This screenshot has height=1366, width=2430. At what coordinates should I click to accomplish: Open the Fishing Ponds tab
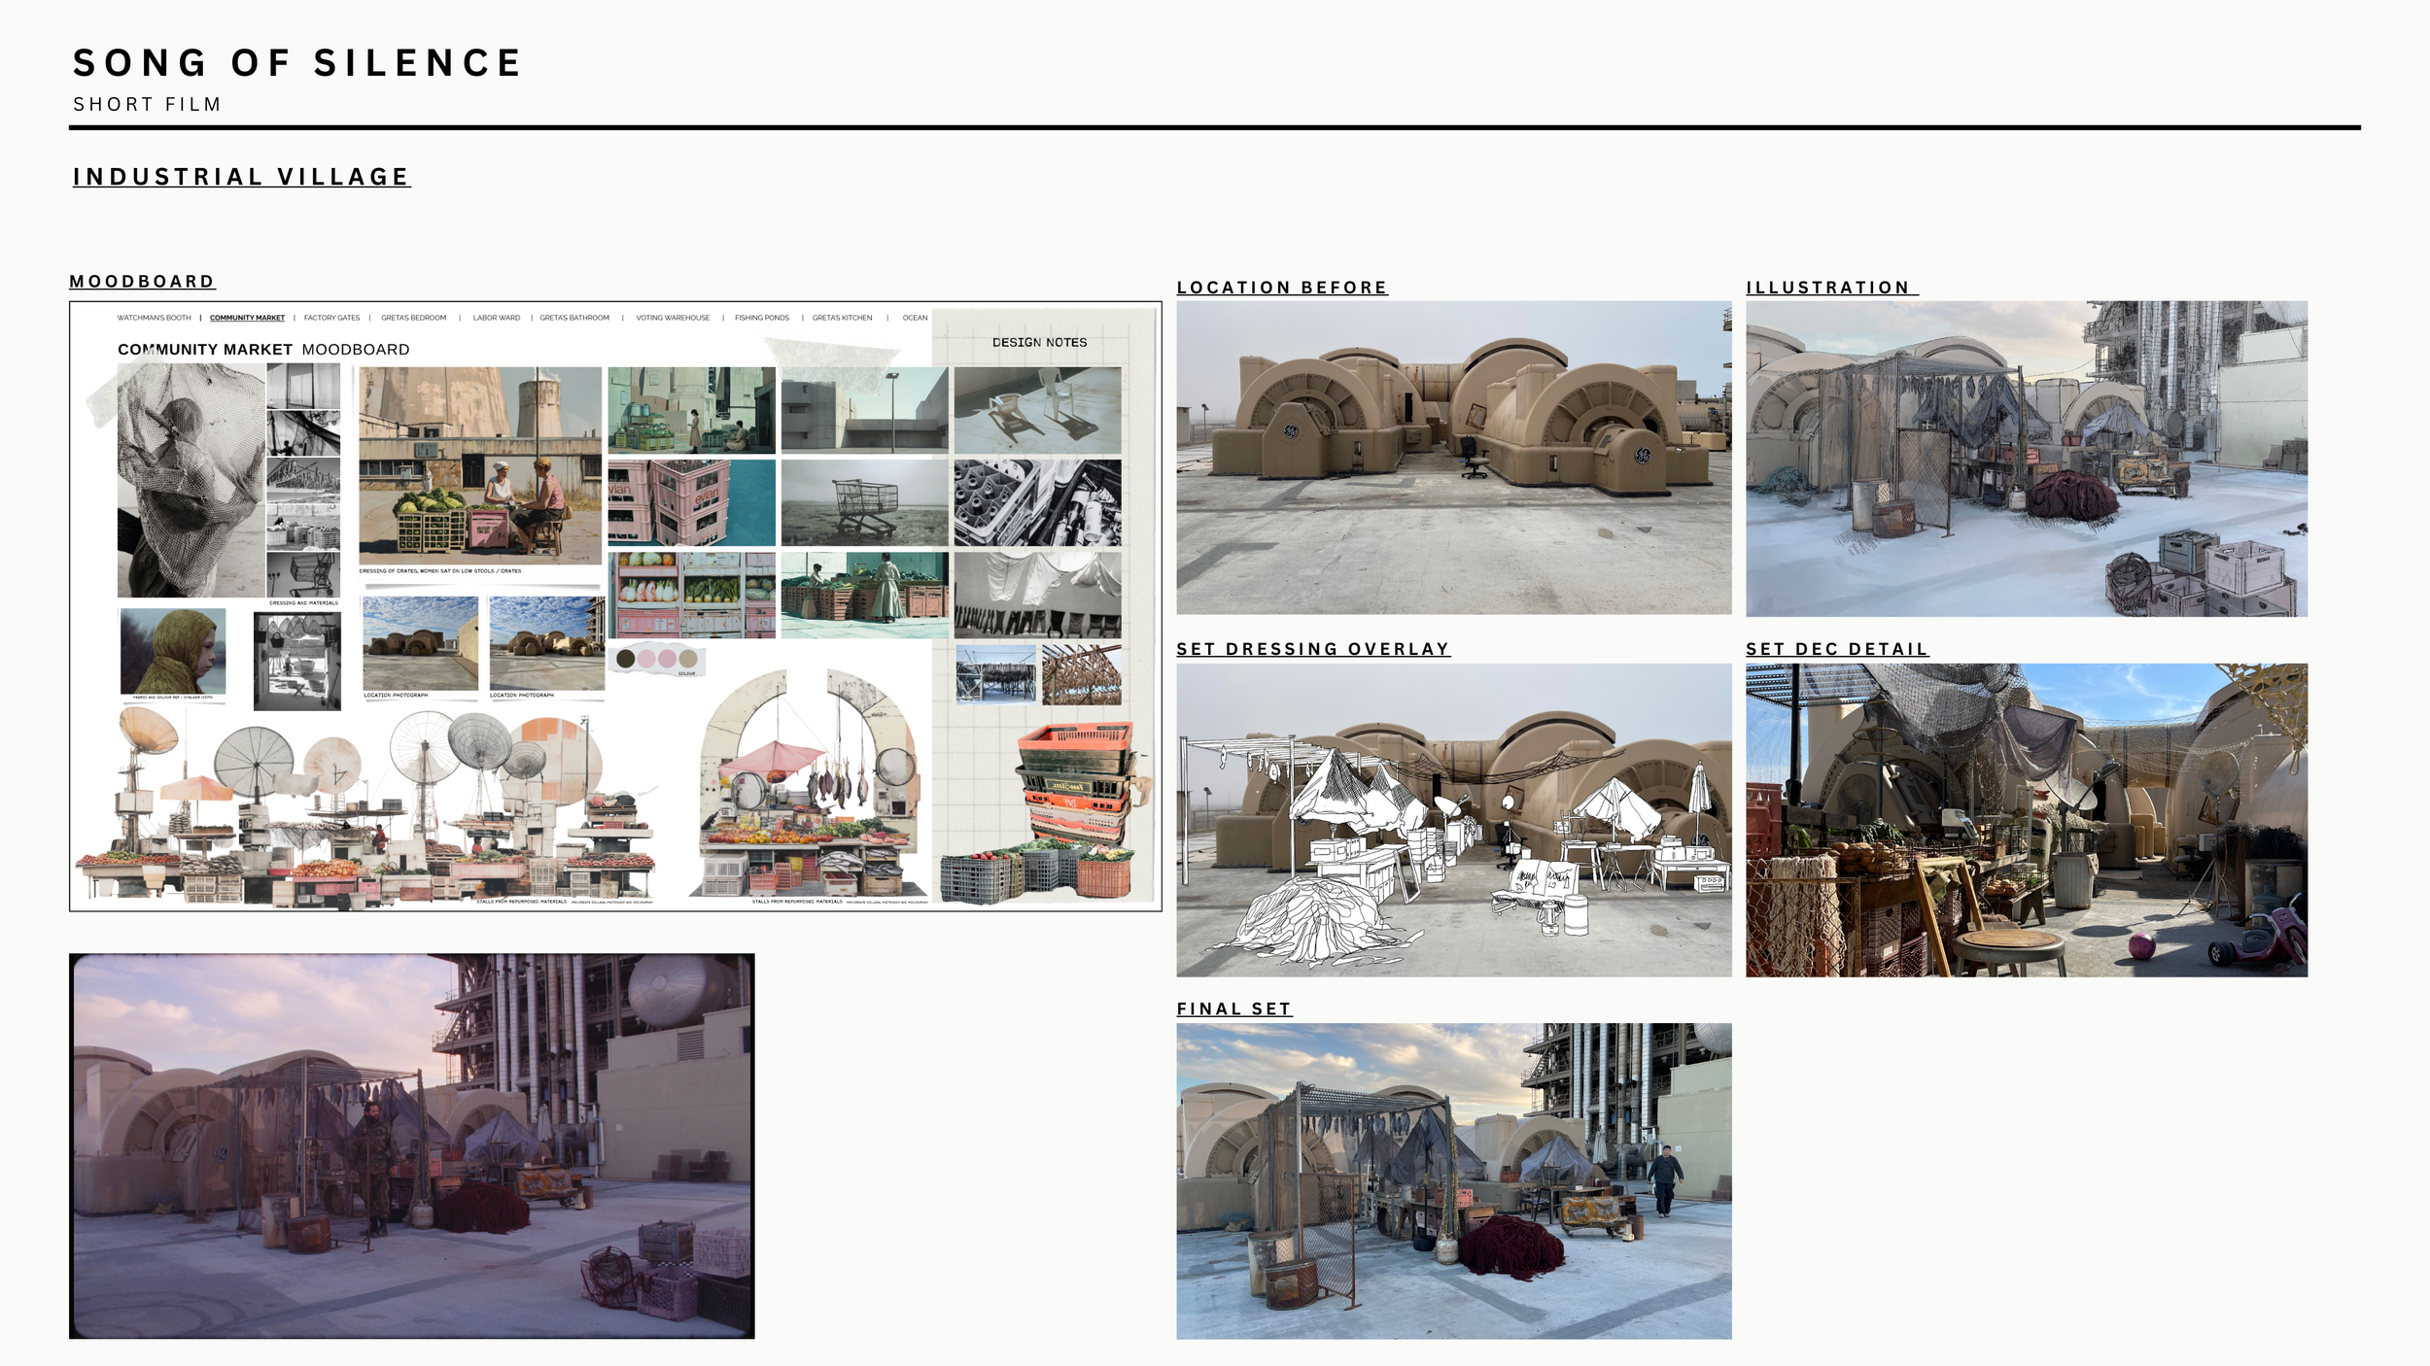[x=761, y=318]
